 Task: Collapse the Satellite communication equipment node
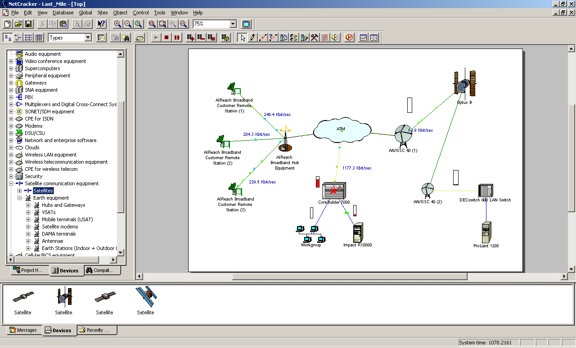[11, 183]
